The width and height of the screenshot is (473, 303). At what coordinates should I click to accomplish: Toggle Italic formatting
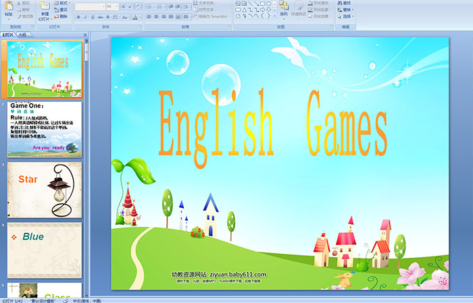[85, 17]
